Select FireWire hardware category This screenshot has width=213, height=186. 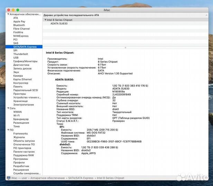tap(18, 32)
